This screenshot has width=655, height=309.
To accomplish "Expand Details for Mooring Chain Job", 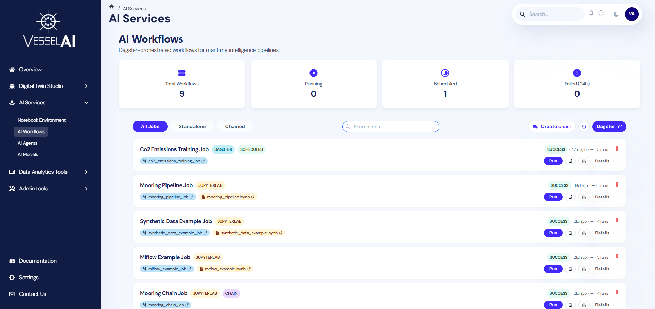I will pyautogui.click(x=605, y=305).
